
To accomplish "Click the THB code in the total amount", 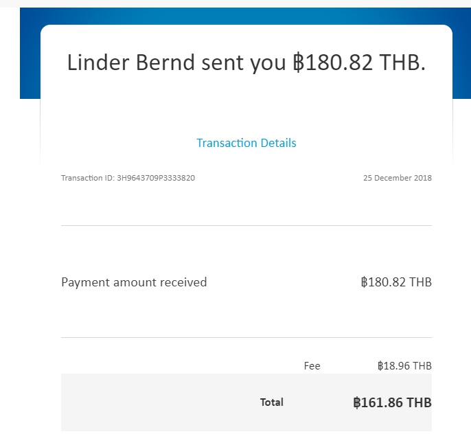I will tap(418, 402).
